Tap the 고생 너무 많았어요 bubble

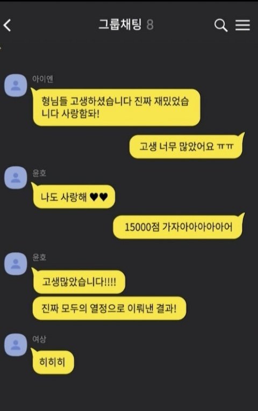click(187, 146)
